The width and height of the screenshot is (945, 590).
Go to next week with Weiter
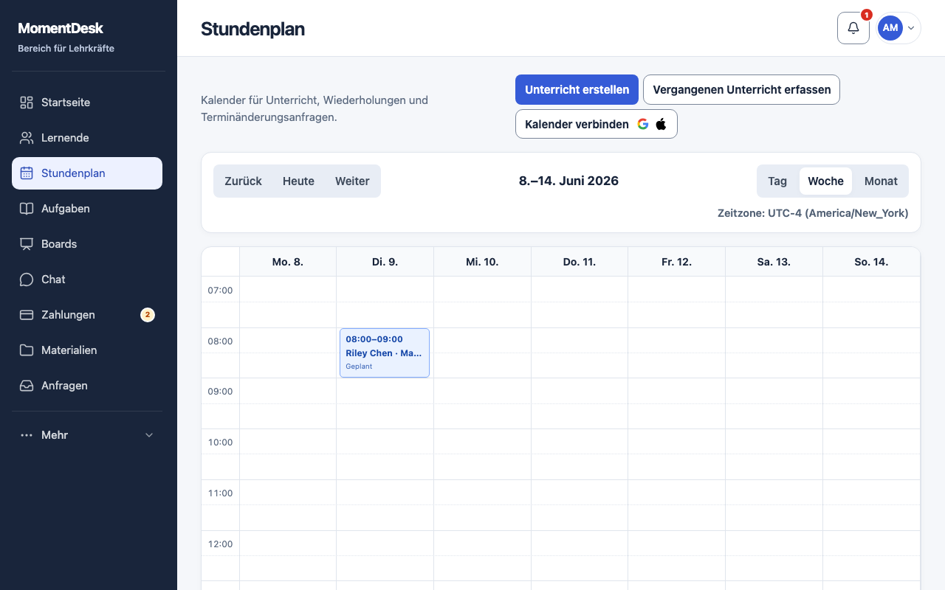[352, 181]
